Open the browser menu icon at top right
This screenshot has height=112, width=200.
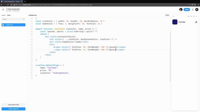click(198, 5)
